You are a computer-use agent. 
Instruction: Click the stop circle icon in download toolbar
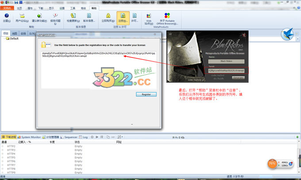[x=92, y=137]
